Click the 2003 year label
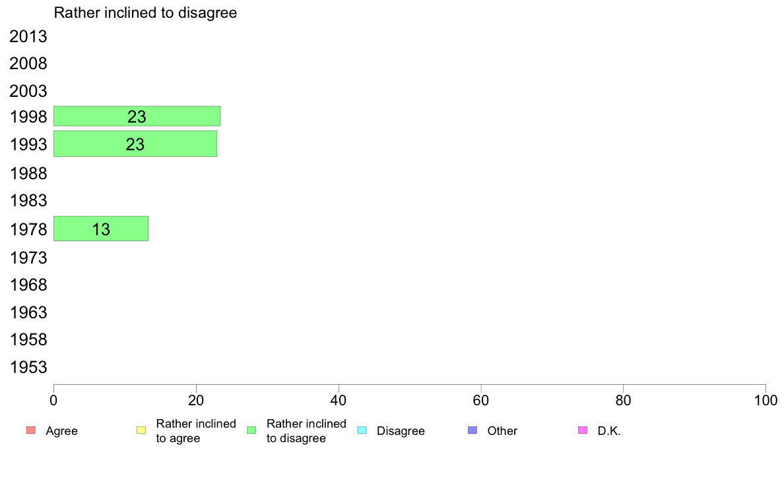 28,92
